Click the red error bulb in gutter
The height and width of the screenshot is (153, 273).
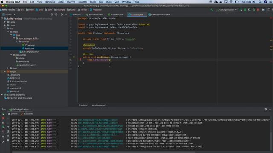[81, 59]
